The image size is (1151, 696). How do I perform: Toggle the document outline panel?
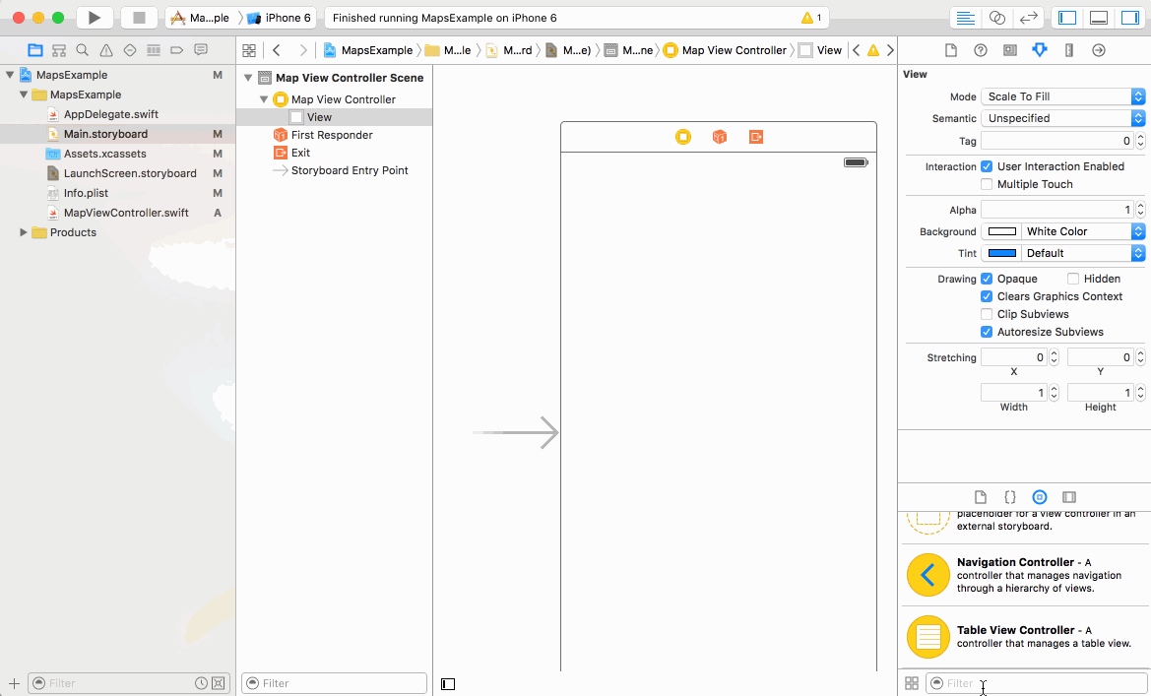(x=448, y=683)
